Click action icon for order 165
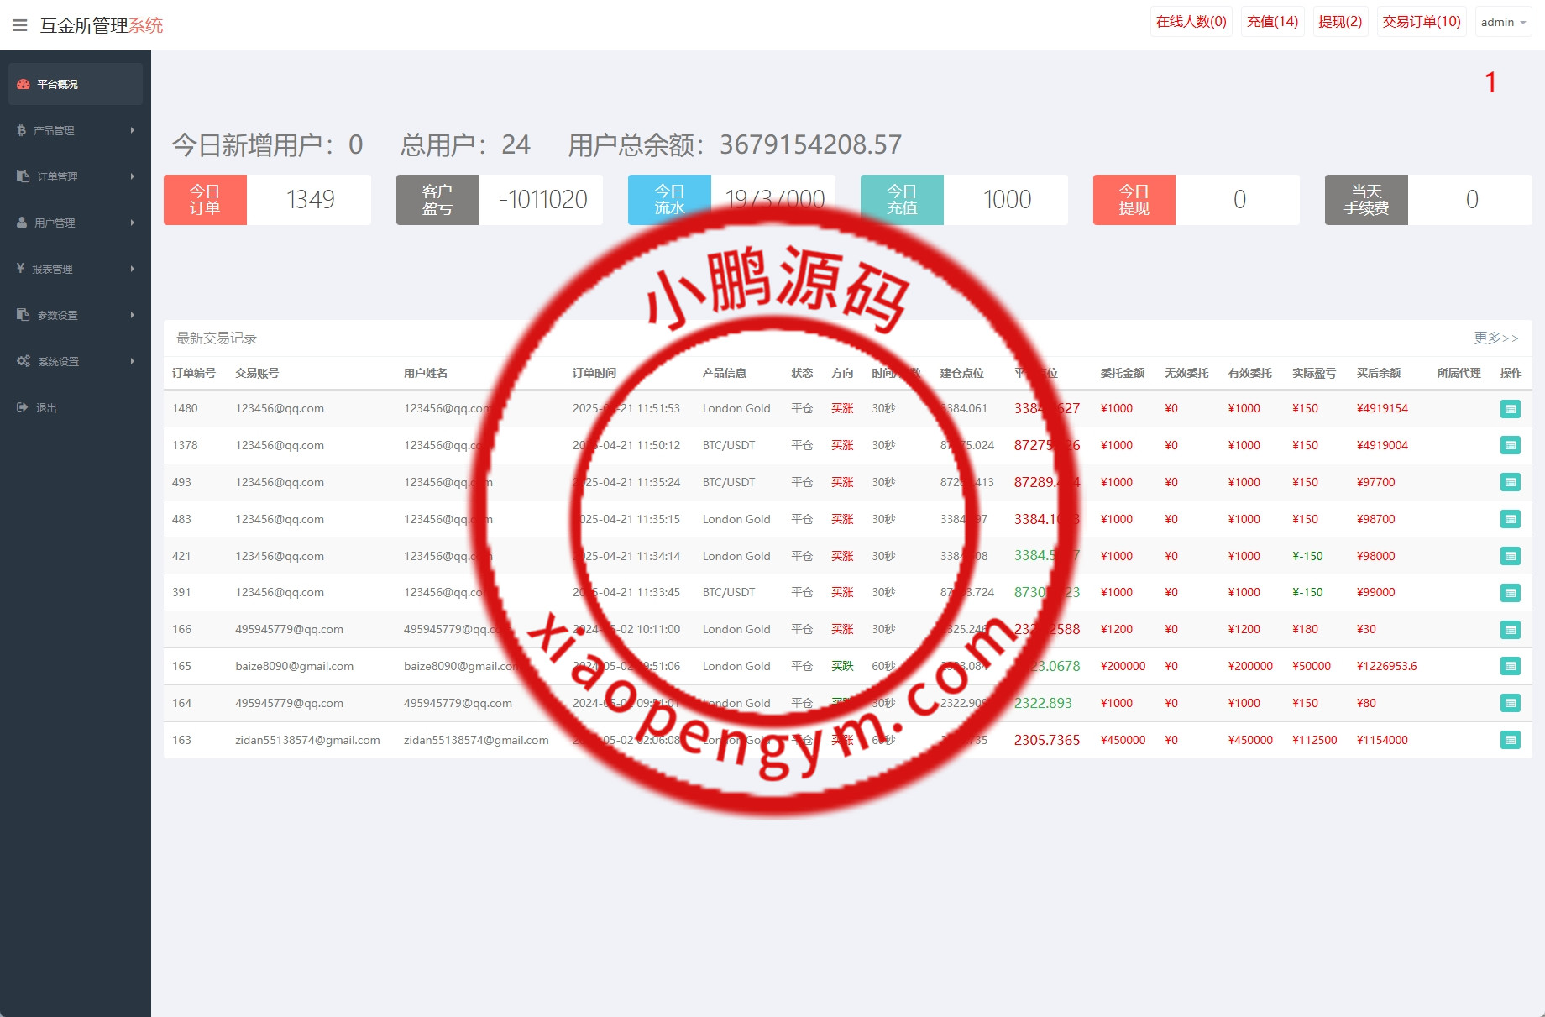 click(1510, 667)
